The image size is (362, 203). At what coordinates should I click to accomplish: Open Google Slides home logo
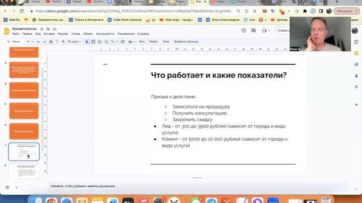pyautogui.click(x=7, y=31)
